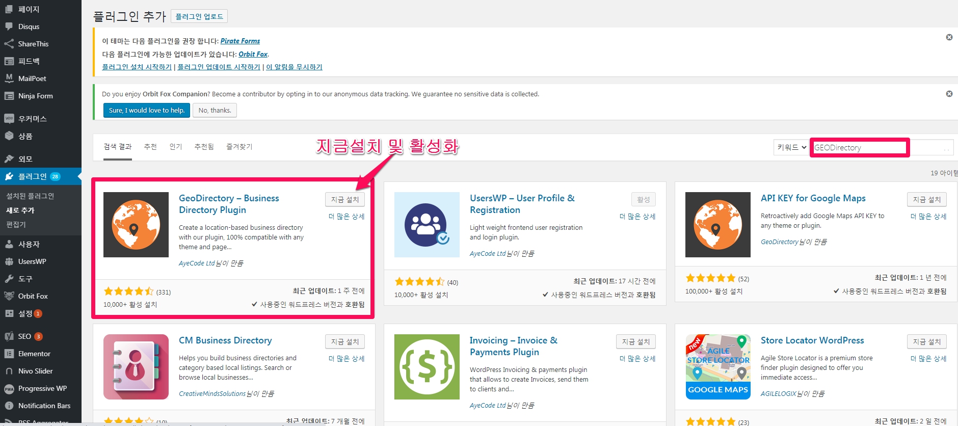Click 이 알림을 무시하기 link
Screen dimensions: 958x426
pyautogui.click(x=294, y=67)
